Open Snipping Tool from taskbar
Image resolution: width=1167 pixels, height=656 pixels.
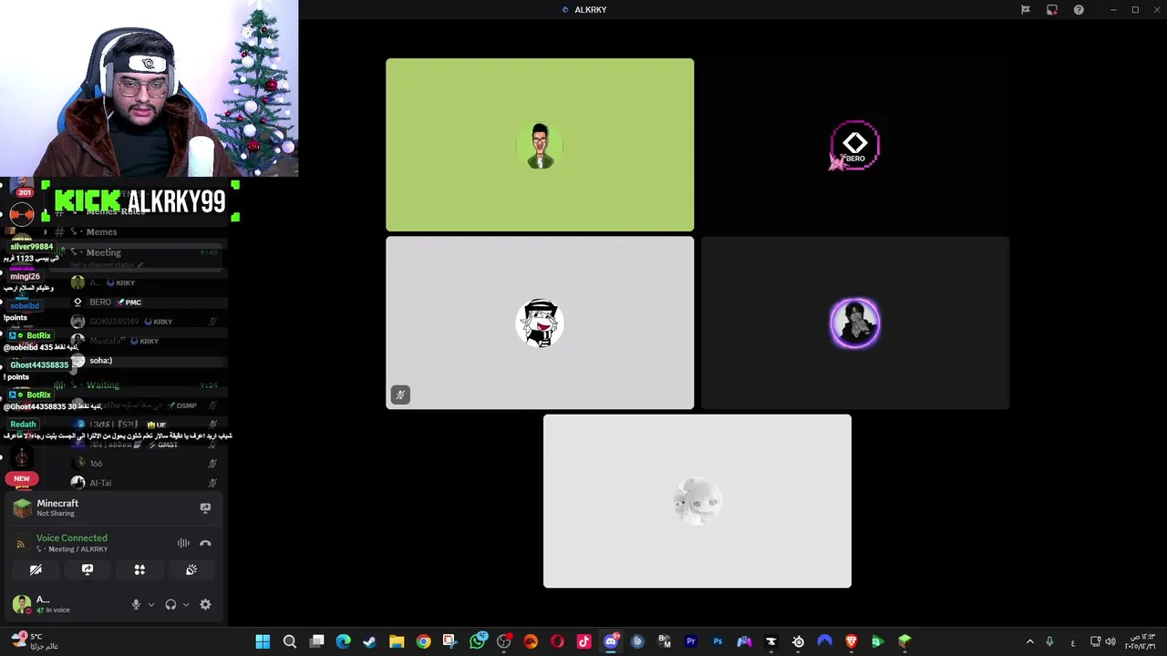(x=449, y=641)
